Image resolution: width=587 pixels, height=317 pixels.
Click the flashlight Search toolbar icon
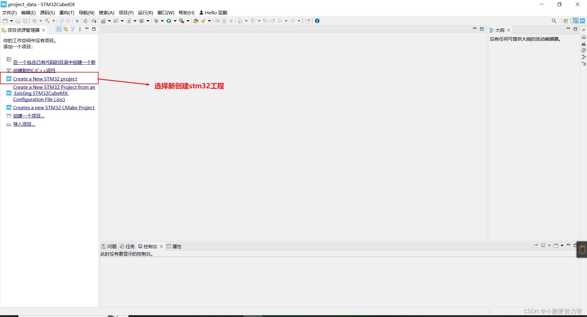(203, 21)
